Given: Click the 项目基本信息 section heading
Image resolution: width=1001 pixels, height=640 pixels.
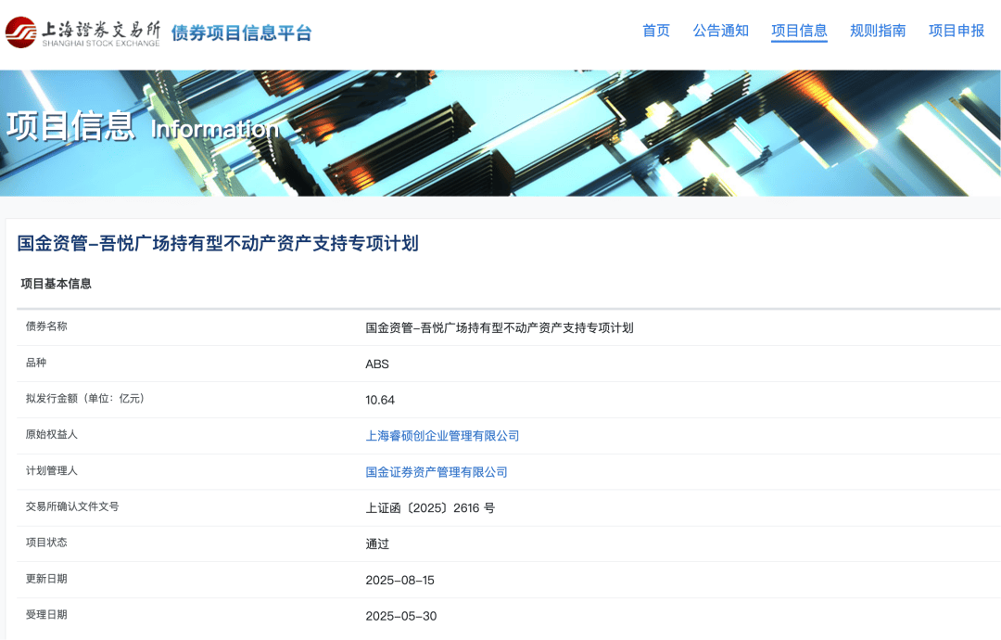Looking at the screenshot, I should pos(57,284).
